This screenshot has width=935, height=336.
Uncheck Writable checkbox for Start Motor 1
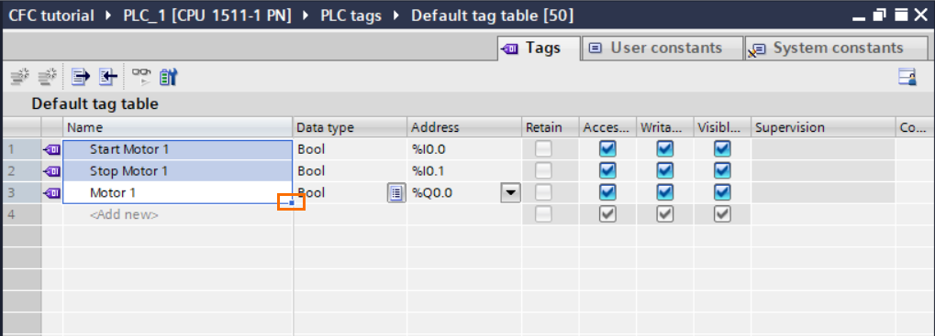click(664, 149)
